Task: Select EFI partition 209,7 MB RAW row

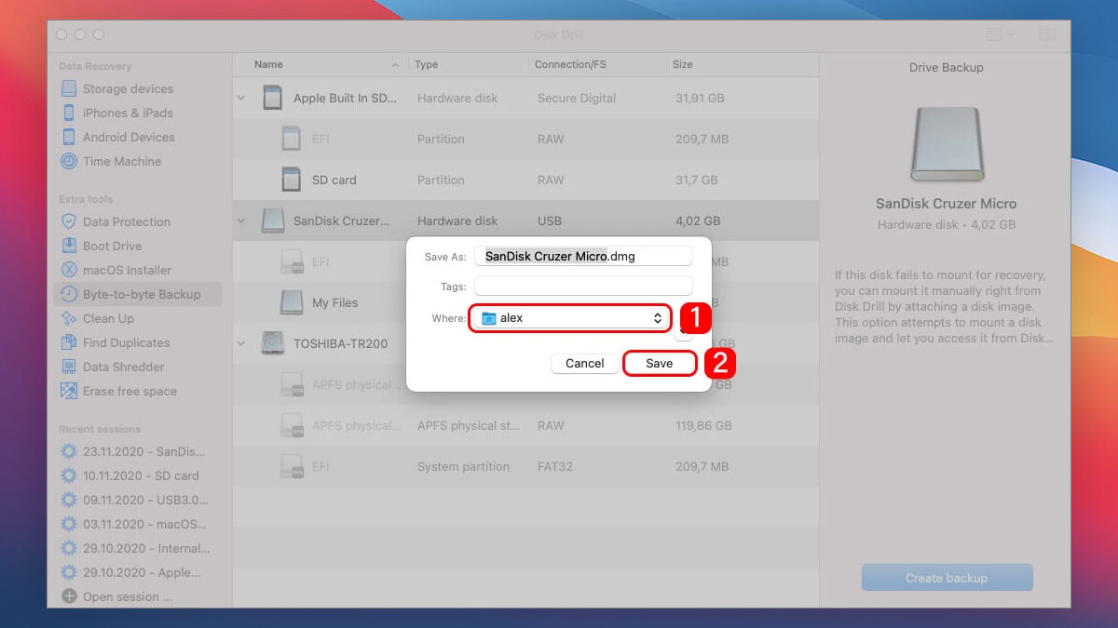Action: (525, 139)
